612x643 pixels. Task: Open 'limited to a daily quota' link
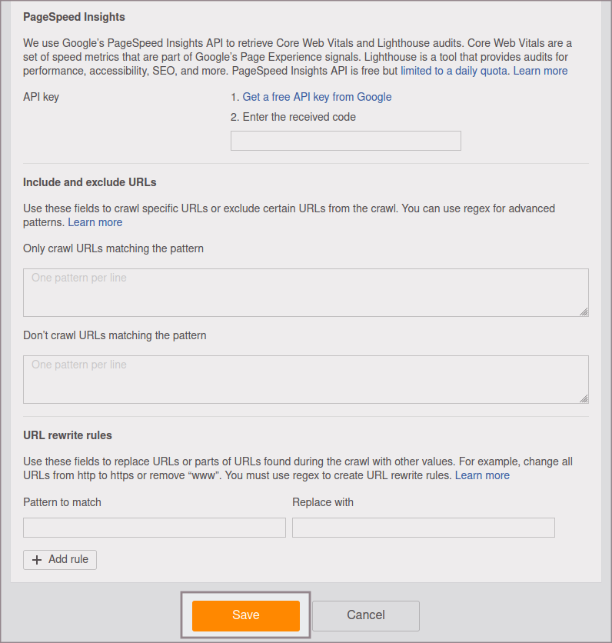pyautogui.click(x=454, y=71)
